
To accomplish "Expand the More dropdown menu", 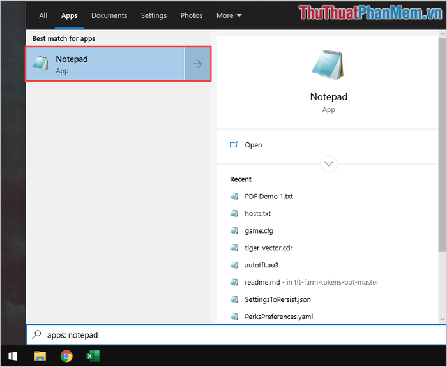I will pyautogui.click(x=229, y=15).
